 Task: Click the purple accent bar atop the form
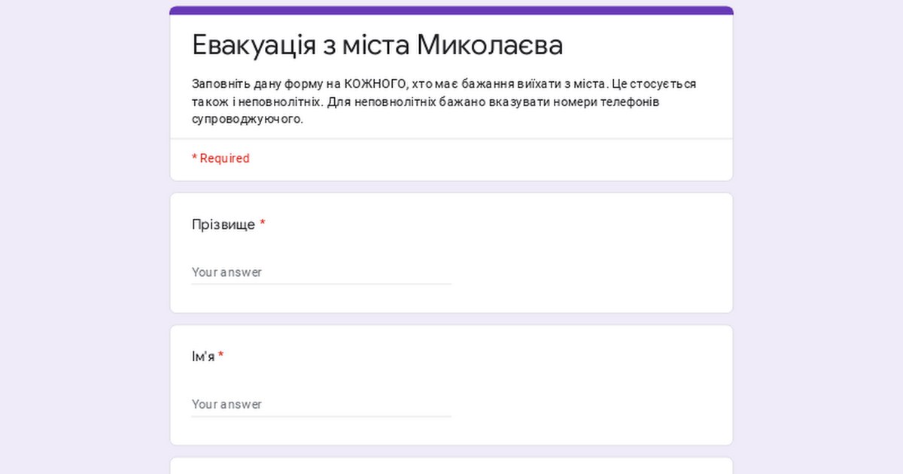451,11
